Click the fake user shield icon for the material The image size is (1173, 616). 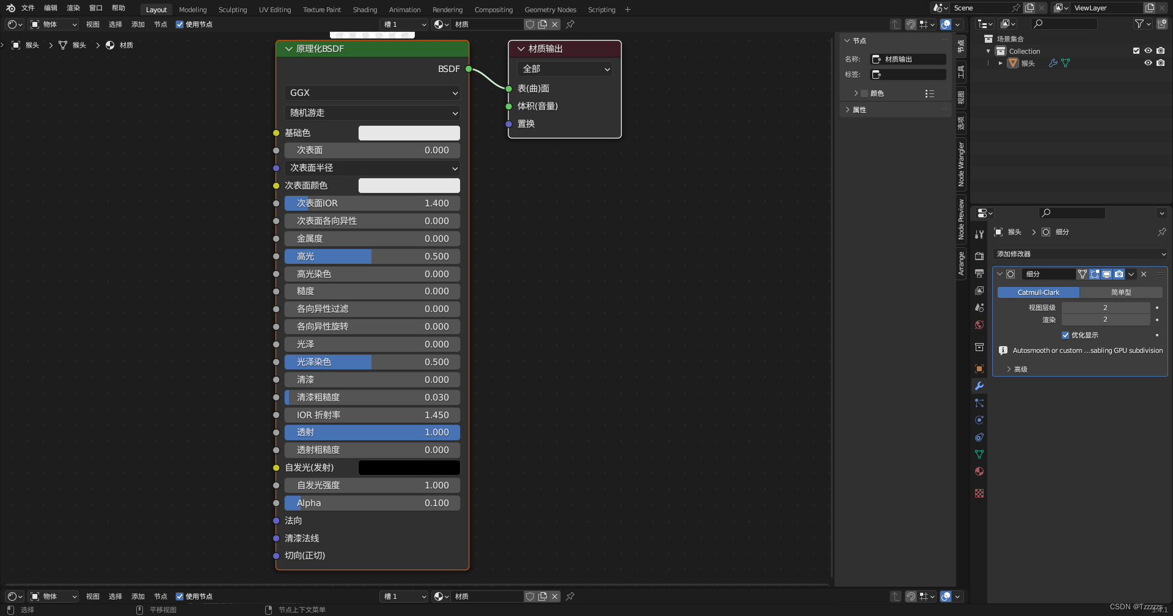(530, 24)
